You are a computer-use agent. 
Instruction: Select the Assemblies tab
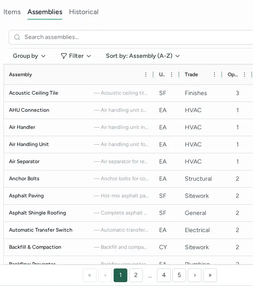pos(45,12)
